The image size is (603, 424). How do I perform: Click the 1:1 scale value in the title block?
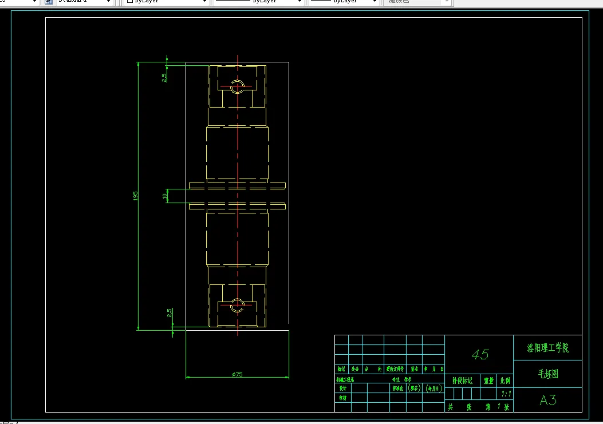[x=506, y=394]
